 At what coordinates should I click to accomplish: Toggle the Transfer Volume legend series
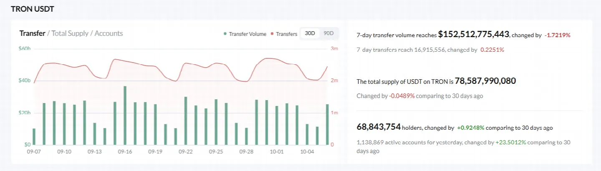click(x=245, y=34)
